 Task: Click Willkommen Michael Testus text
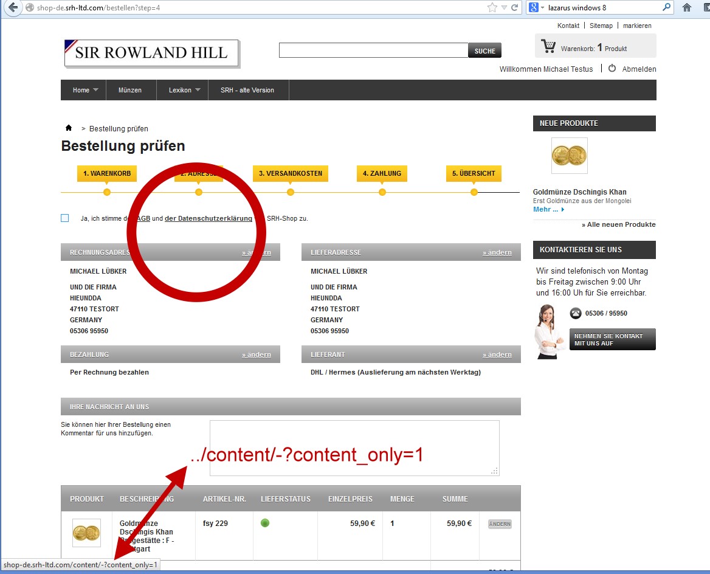[x=546, y=69]
